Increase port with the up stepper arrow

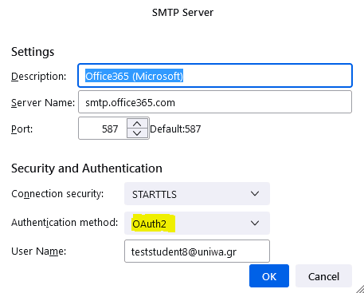[x=137, y=124]
